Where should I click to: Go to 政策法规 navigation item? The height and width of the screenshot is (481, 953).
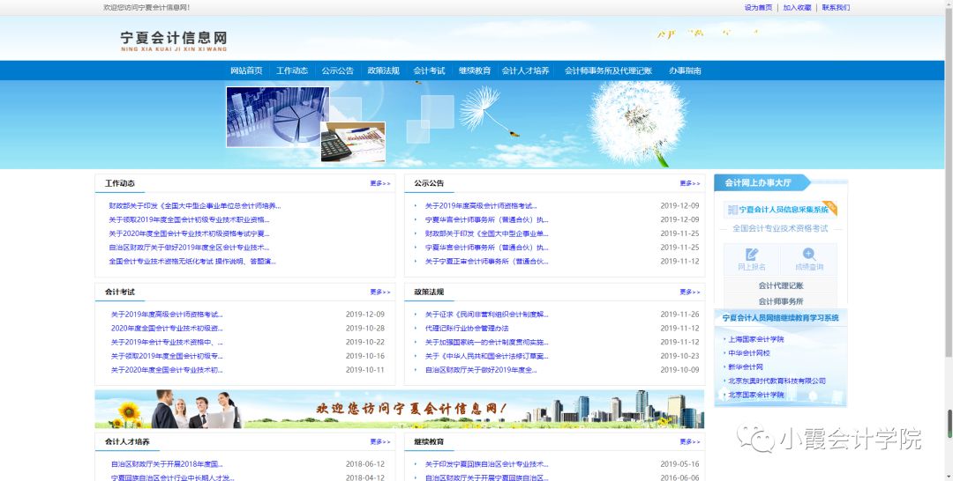click(384, 70)
